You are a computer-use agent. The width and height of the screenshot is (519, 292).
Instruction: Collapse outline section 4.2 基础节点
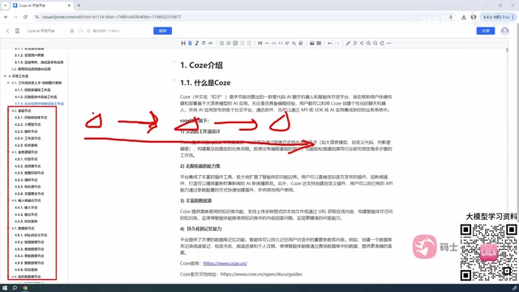[9, 110]
